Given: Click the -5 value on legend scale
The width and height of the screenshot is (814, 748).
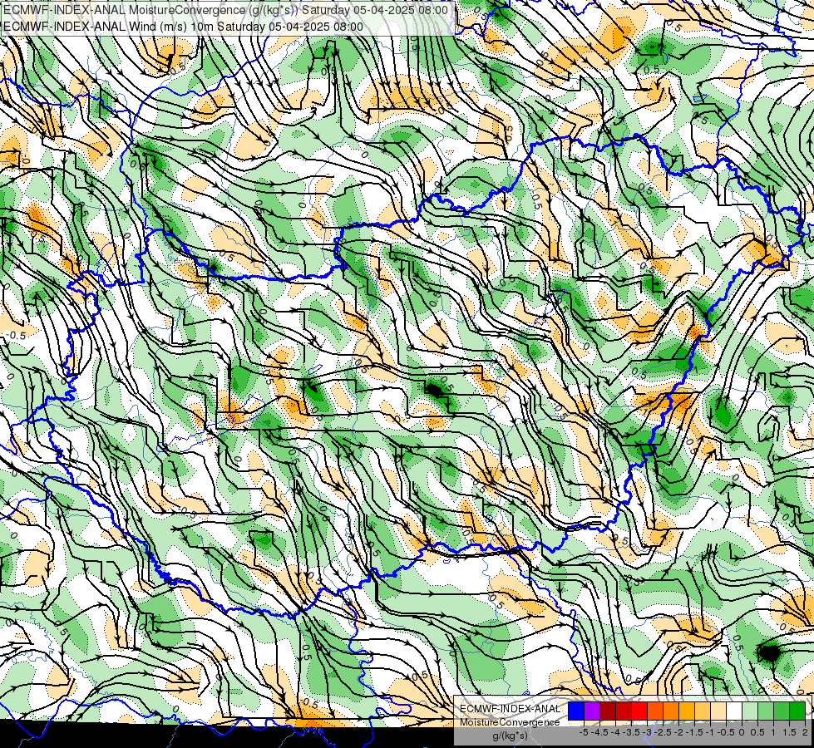Looking at the screenshot, I should [584, 732].
